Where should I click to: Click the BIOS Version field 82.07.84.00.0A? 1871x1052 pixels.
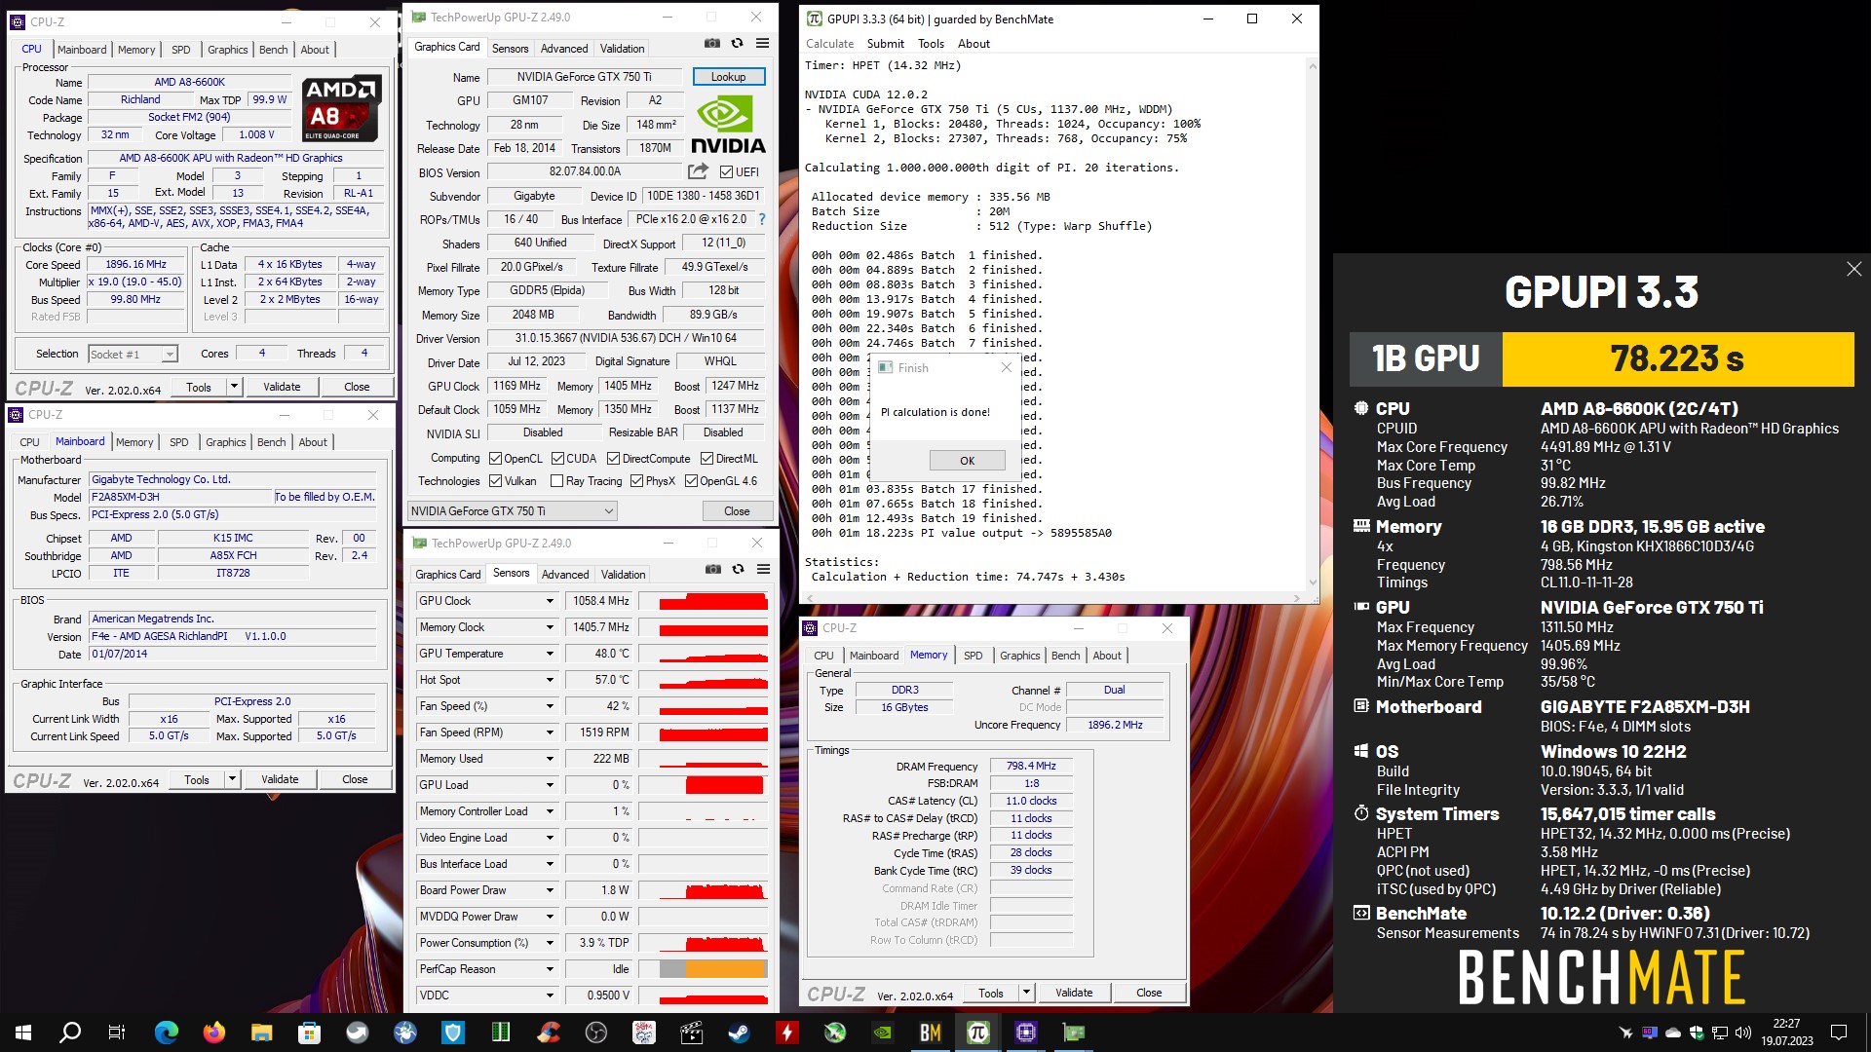[584, 171]
